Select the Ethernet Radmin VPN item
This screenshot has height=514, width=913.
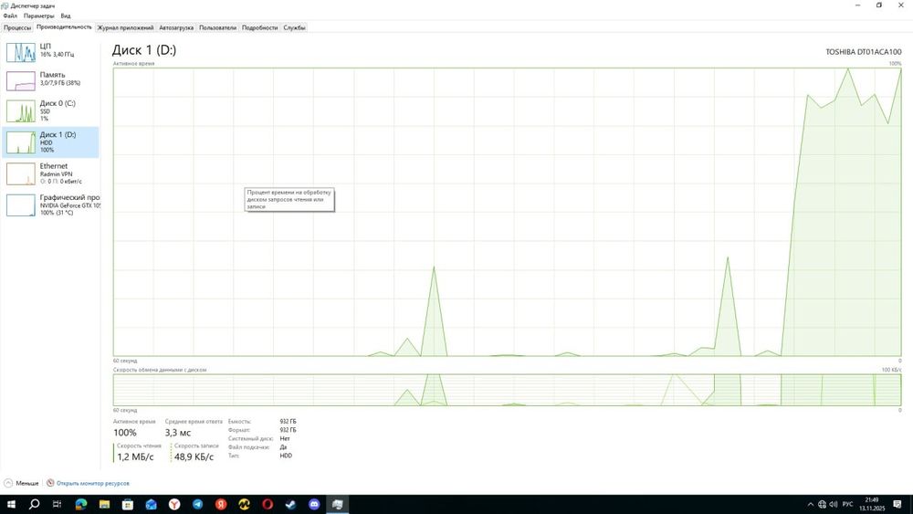click(50, 173)
